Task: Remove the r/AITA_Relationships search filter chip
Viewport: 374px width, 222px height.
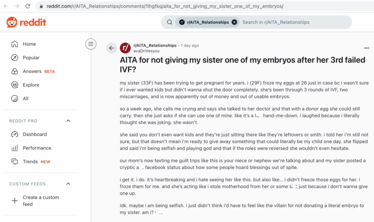Action: click(234, 22)
